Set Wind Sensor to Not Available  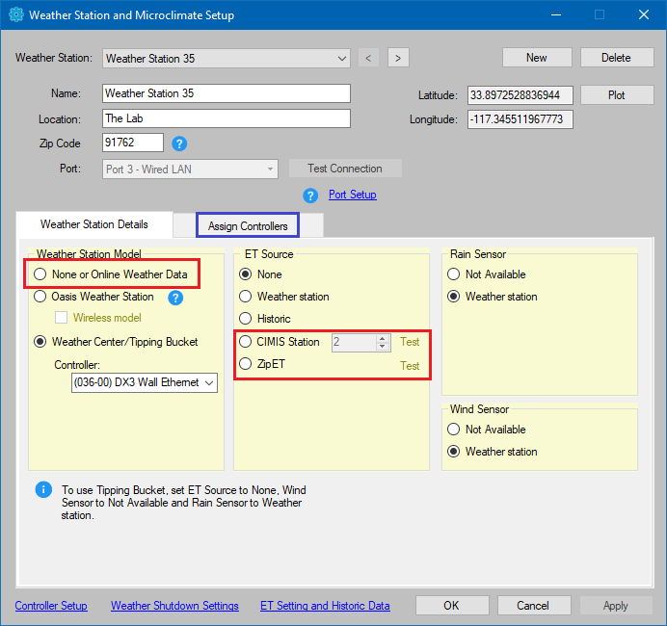[x=453, y=430]
